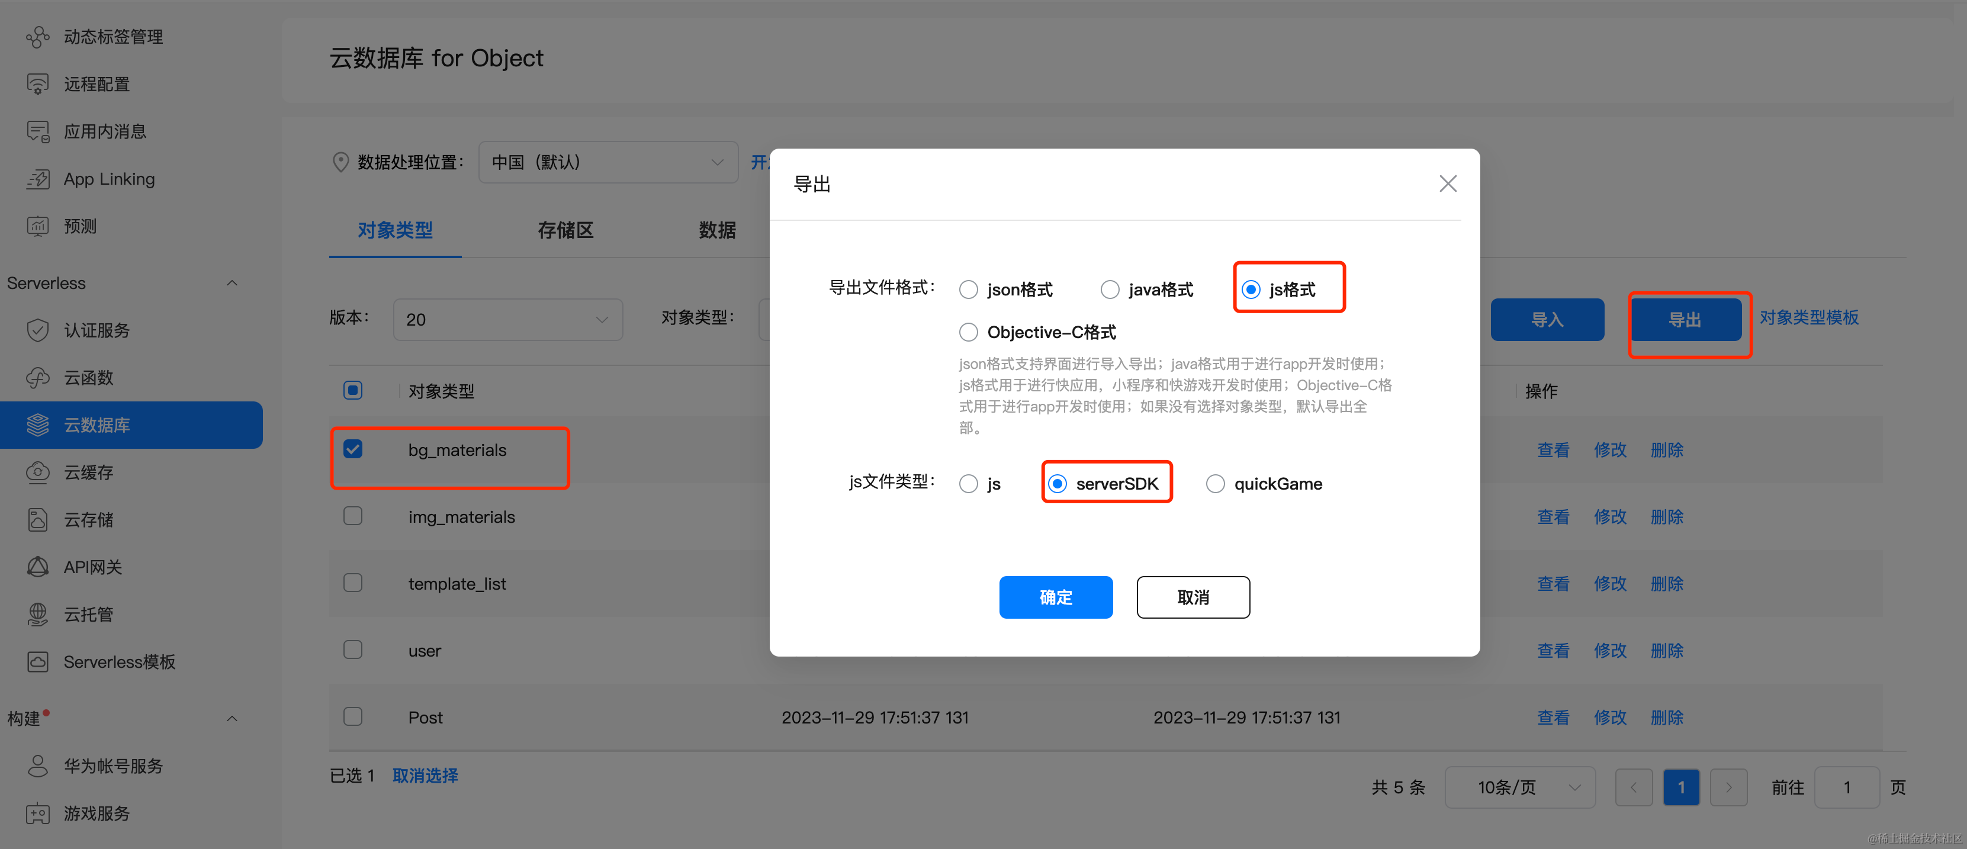This screenshot has height=849, width=1967.
Task: Switch to the 数据 tab
Action: coord(717,230)
